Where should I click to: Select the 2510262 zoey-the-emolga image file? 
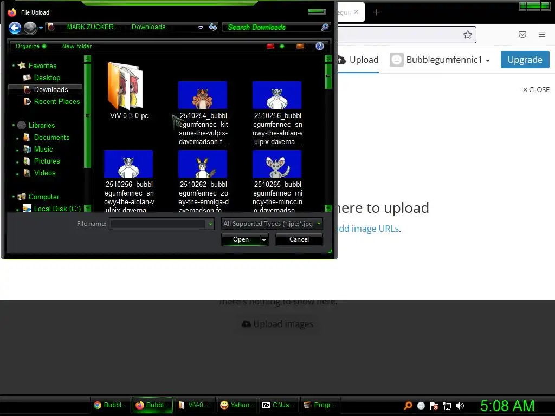[x=203, y=181]
